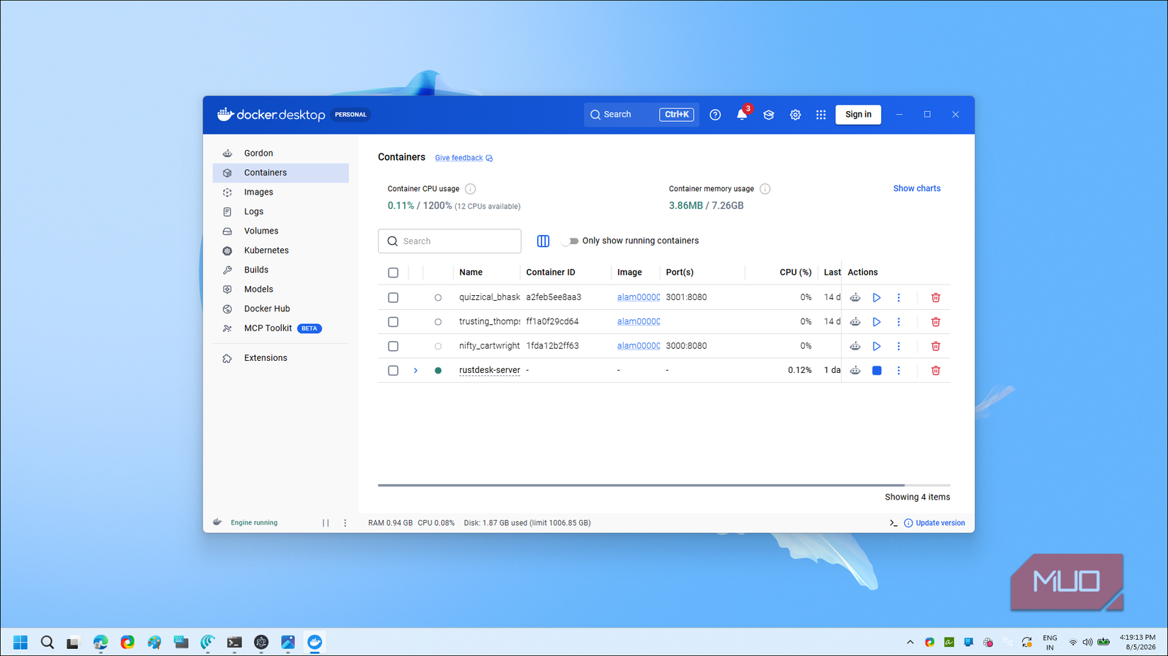Check the quizzical_bhask row checkbox
This screenshot has width=1168, height=656.
coord(394,298)
